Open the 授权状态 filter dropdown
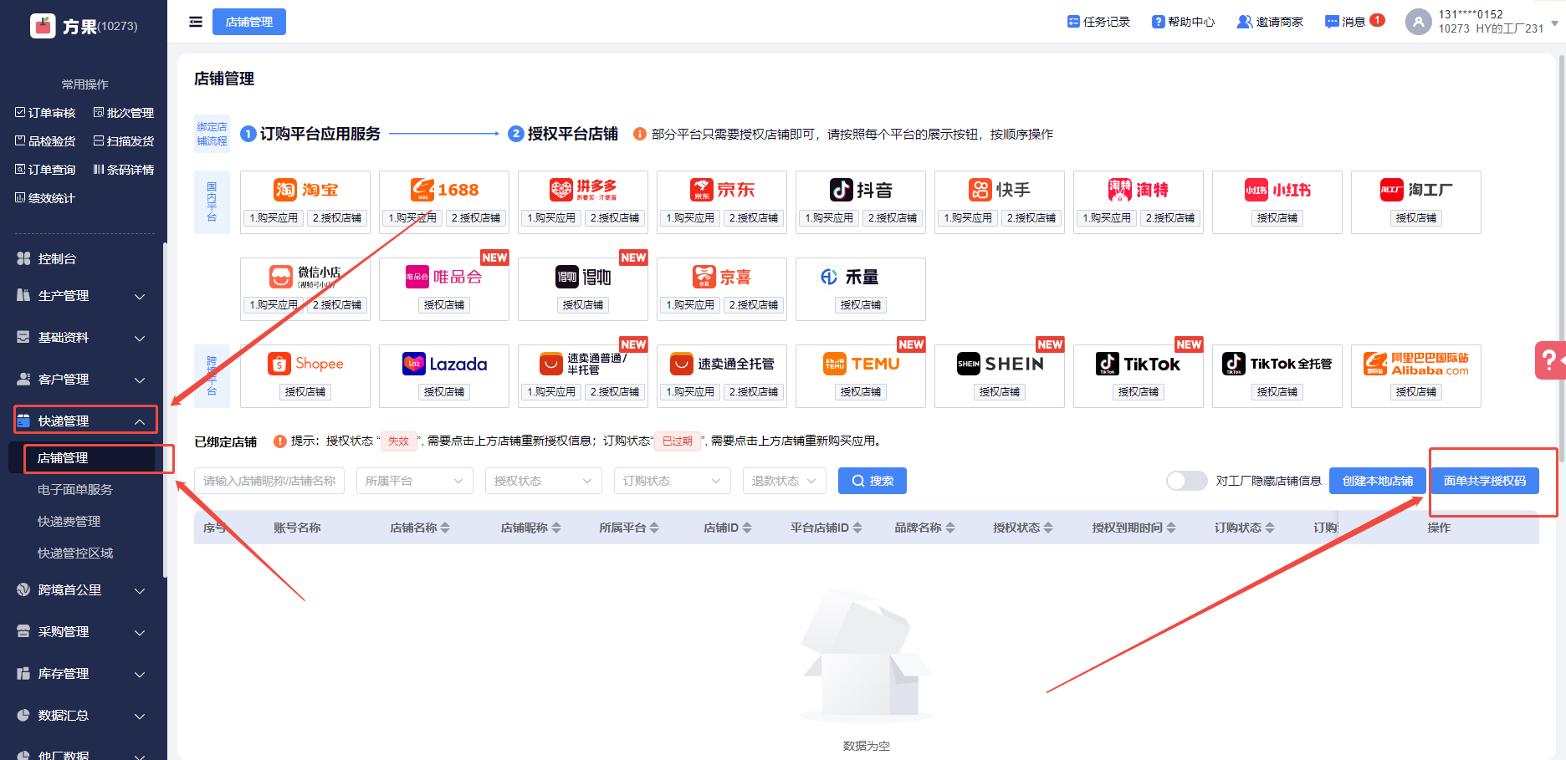The image size is (1566, 760). tap(543, 481)
